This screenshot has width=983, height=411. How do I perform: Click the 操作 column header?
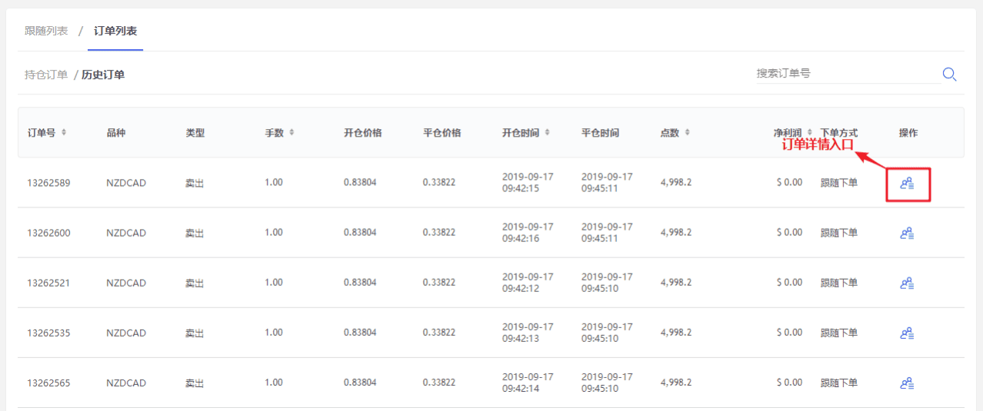pos(908,133)
